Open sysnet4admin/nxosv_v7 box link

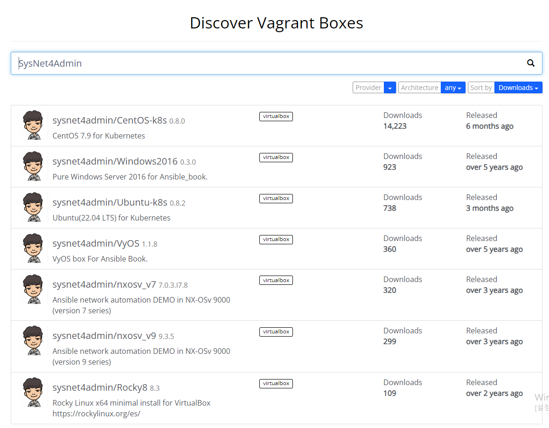tap(104, 284)
